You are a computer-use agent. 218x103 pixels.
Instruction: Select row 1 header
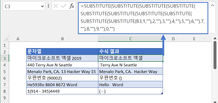coord(4,45)
